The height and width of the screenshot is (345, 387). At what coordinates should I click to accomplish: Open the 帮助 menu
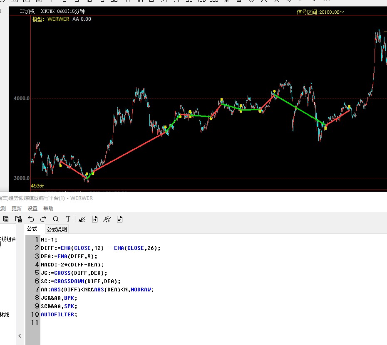click(48, 209)
